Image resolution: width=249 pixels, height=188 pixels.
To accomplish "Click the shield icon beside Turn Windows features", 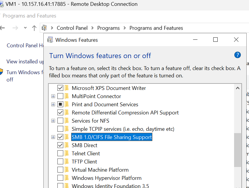I will [1, 72].
